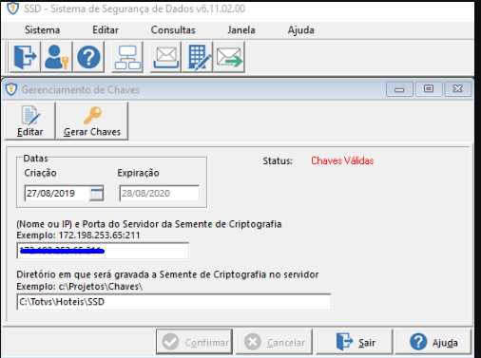Click the Ajuda button at bottom

[x=433, y=342]
